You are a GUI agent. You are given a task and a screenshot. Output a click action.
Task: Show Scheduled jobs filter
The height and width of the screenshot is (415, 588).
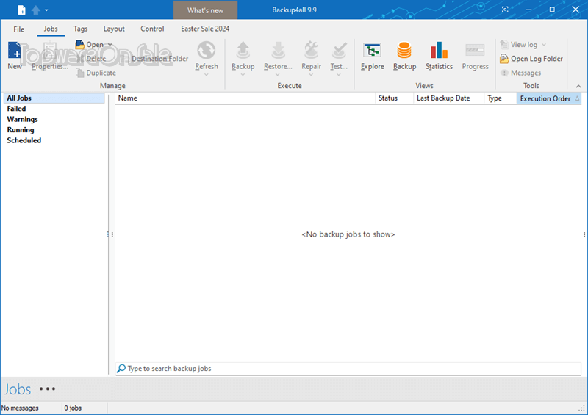(24, 140)
